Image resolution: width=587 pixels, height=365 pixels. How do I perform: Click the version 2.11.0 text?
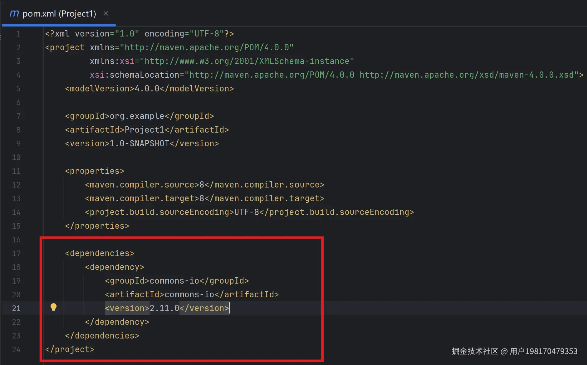coord(165,308)
